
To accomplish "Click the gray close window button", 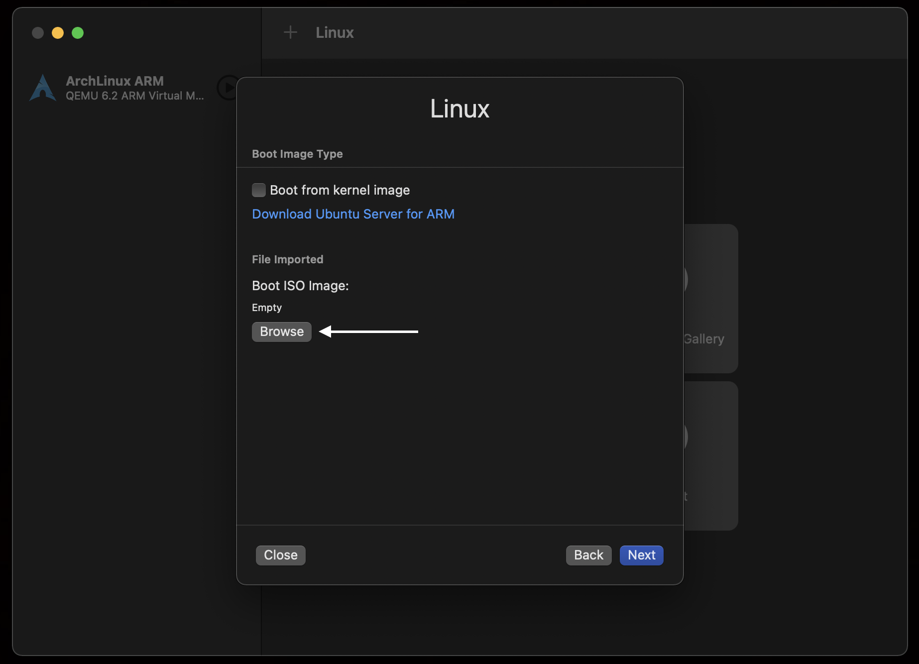I will click(38, 33).
